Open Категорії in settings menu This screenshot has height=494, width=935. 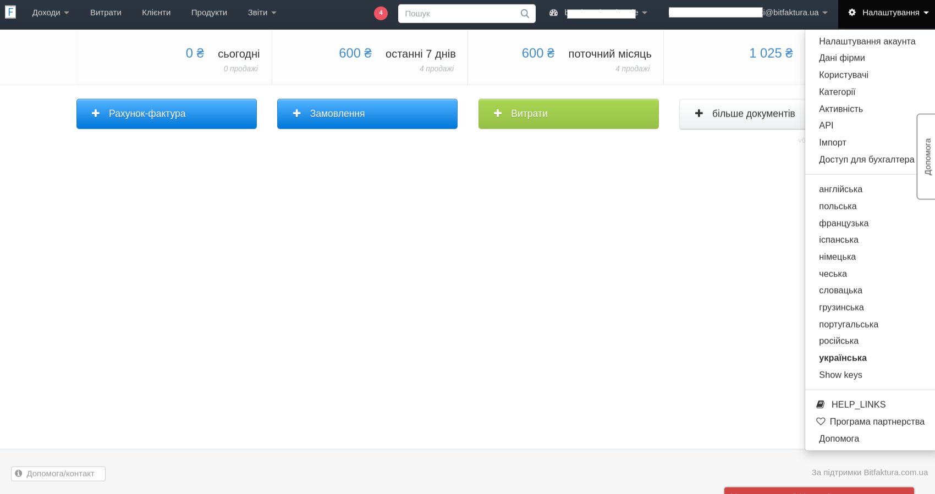click(837, 92)
